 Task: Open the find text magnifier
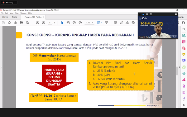tap(27, 22)
